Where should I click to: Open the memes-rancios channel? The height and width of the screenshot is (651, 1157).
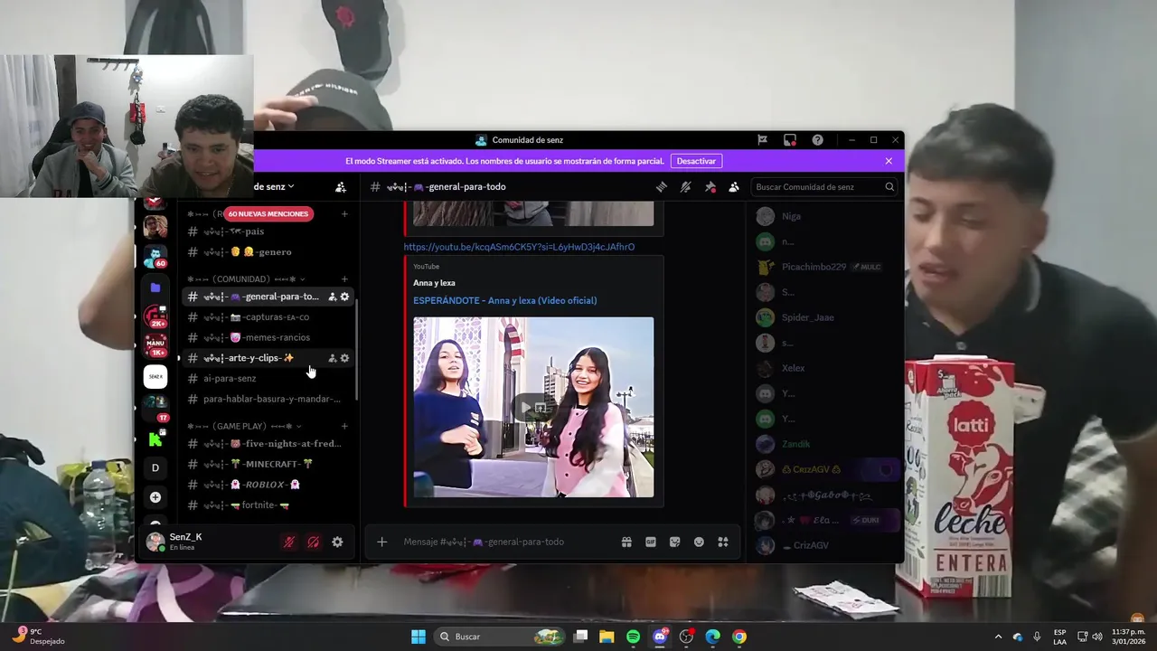click(268, 337)
